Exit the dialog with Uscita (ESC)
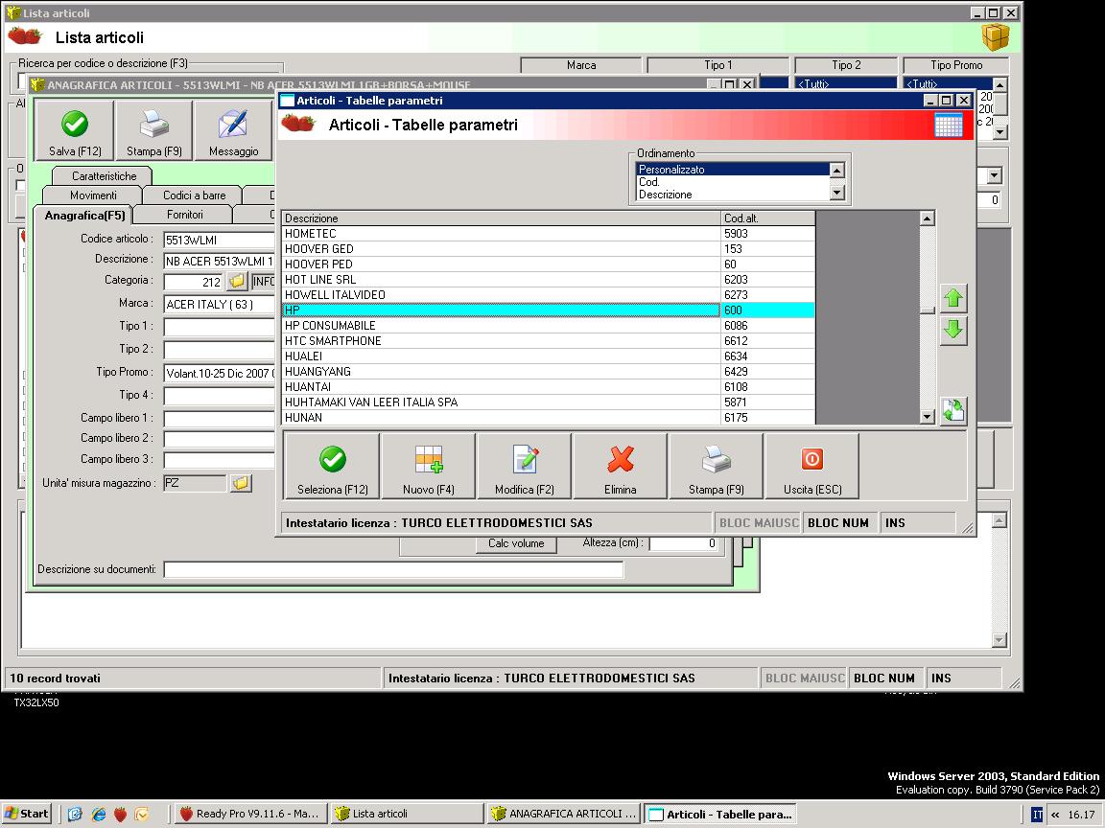Image resolution: width=1105 pixels, height=828 pixels. click(x=811, y=466)
